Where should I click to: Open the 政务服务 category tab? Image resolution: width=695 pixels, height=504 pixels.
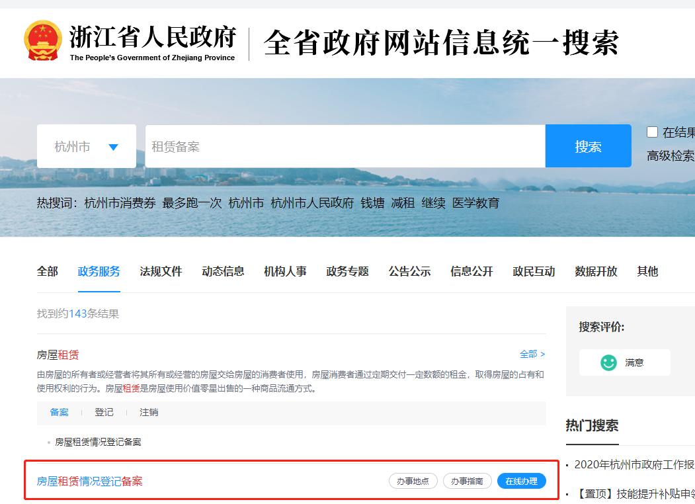coord(98,271)
